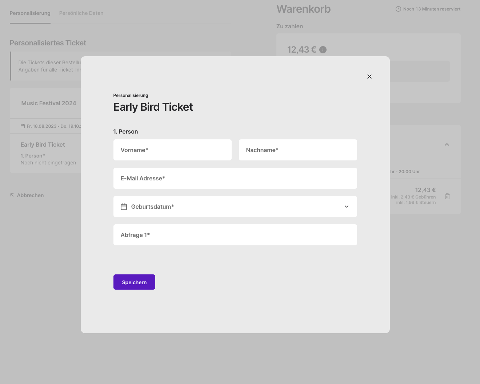Click the clock icon next to reservation timer
480x384 pixels.
(x=398, y=9)
